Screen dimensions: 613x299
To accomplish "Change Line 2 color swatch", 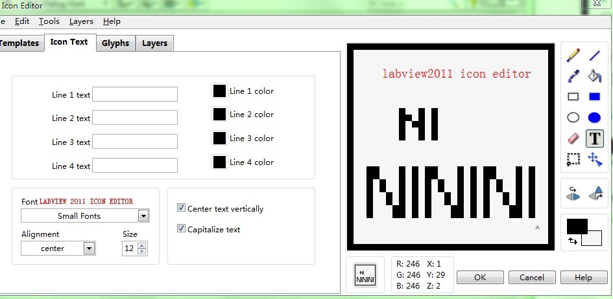I will (219, 114).
